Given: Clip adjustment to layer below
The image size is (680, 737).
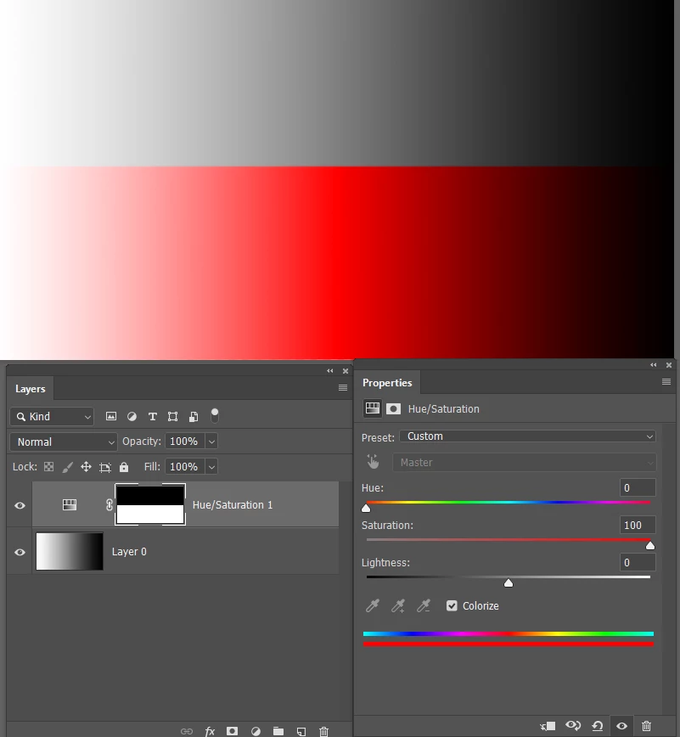Looking at the screenshot, I should pyautogui.click(x=548, y=726).
